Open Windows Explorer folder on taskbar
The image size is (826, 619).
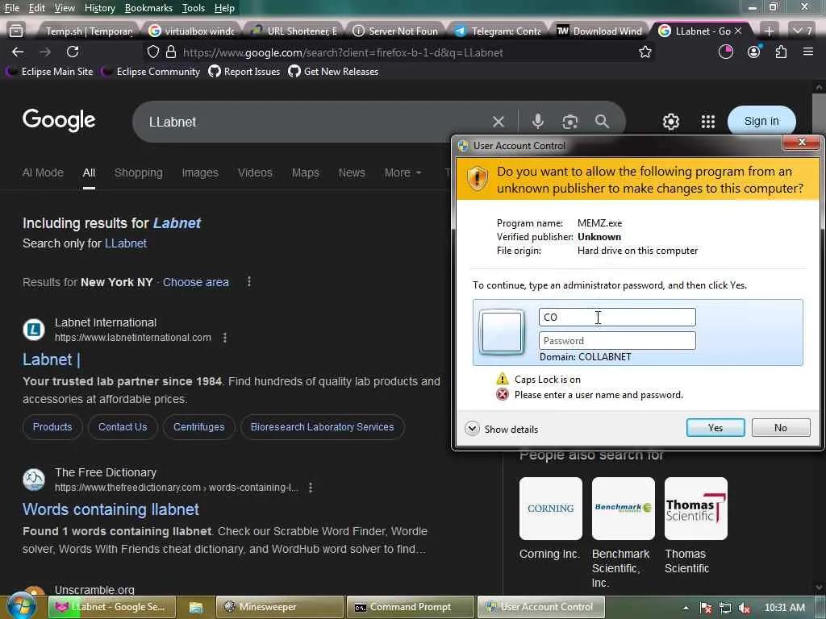click(196, 607)
